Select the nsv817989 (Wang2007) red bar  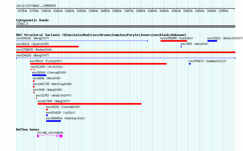[90, 104]
